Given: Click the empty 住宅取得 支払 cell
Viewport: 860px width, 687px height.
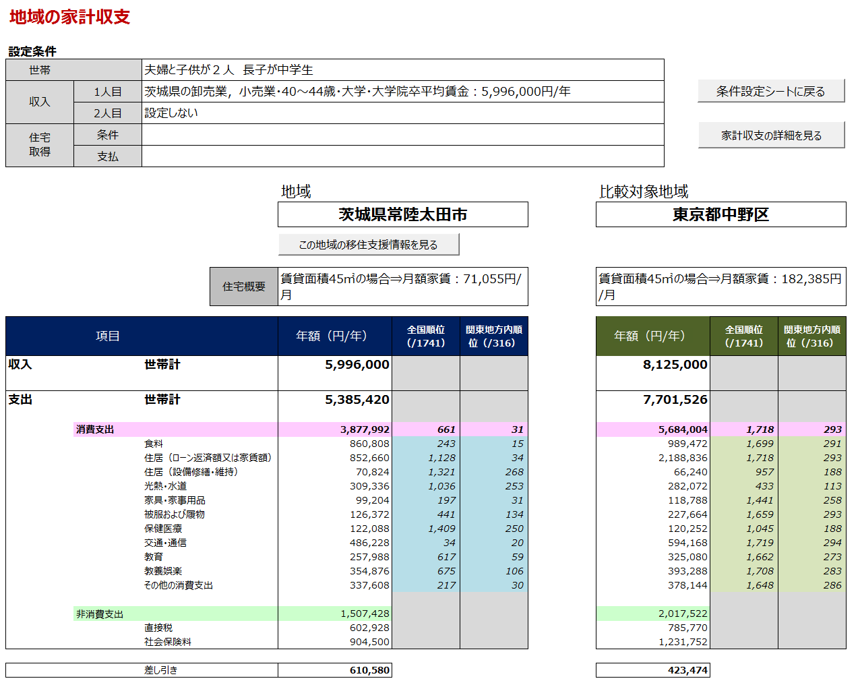Looking at the screenshot, I should pos(403,156).
